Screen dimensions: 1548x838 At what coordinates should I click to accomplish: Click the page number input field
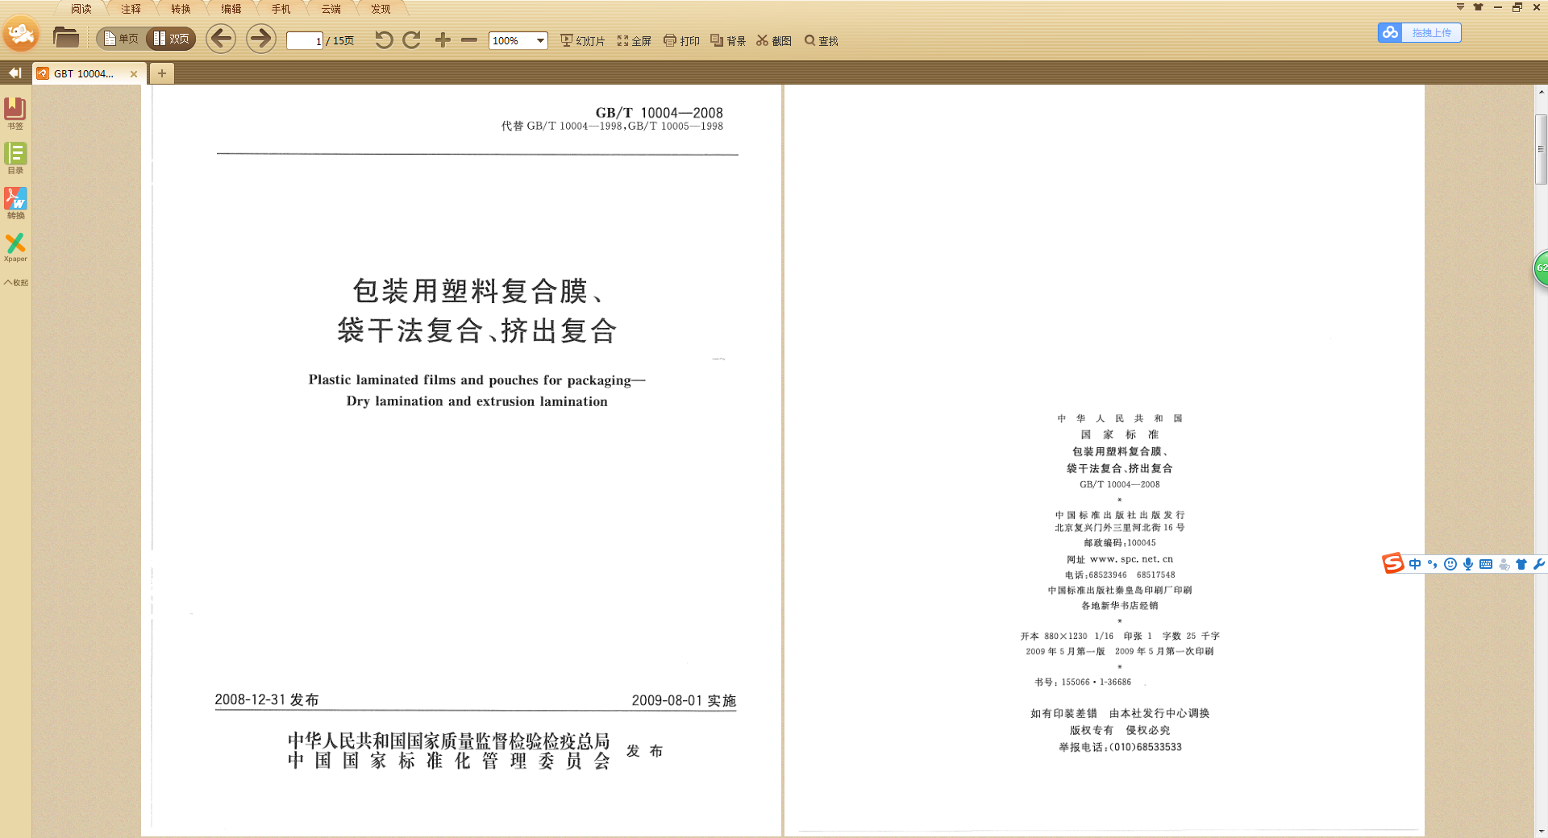tap(305, 41)
